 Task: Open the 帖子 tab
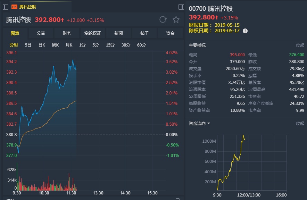coord(144,33)
